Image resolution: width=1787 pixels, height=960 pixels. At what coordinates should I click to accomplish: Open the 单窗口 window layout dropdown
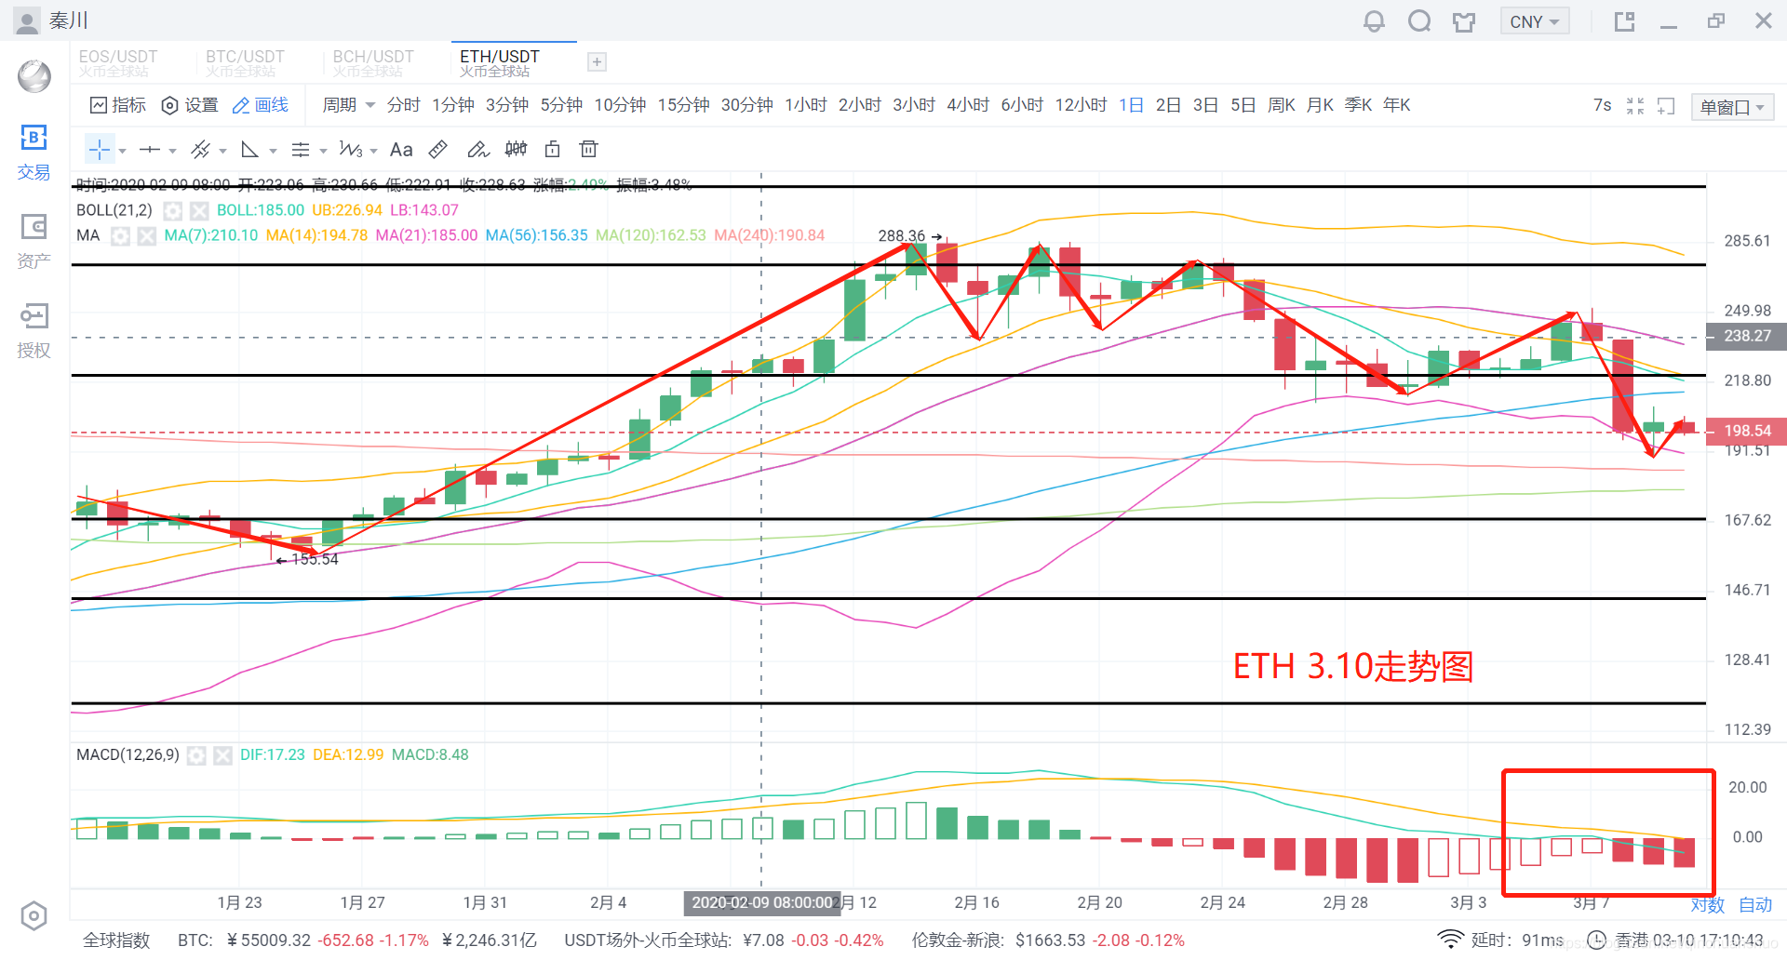pos(1732,107)
